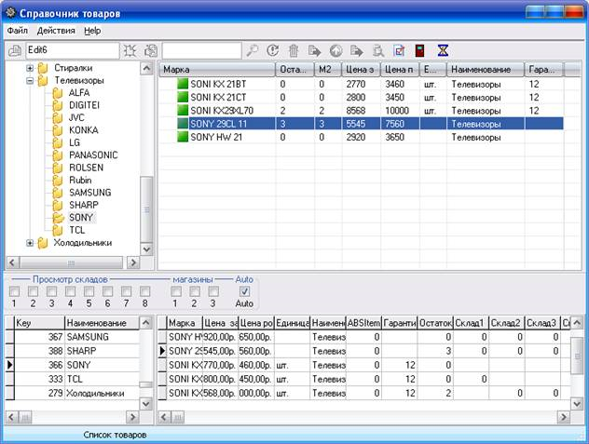The image size is (589, 444).
Task: Click the green icon of SONI KX 21BT
Action: pyautogui.click(x=183, y=84)
